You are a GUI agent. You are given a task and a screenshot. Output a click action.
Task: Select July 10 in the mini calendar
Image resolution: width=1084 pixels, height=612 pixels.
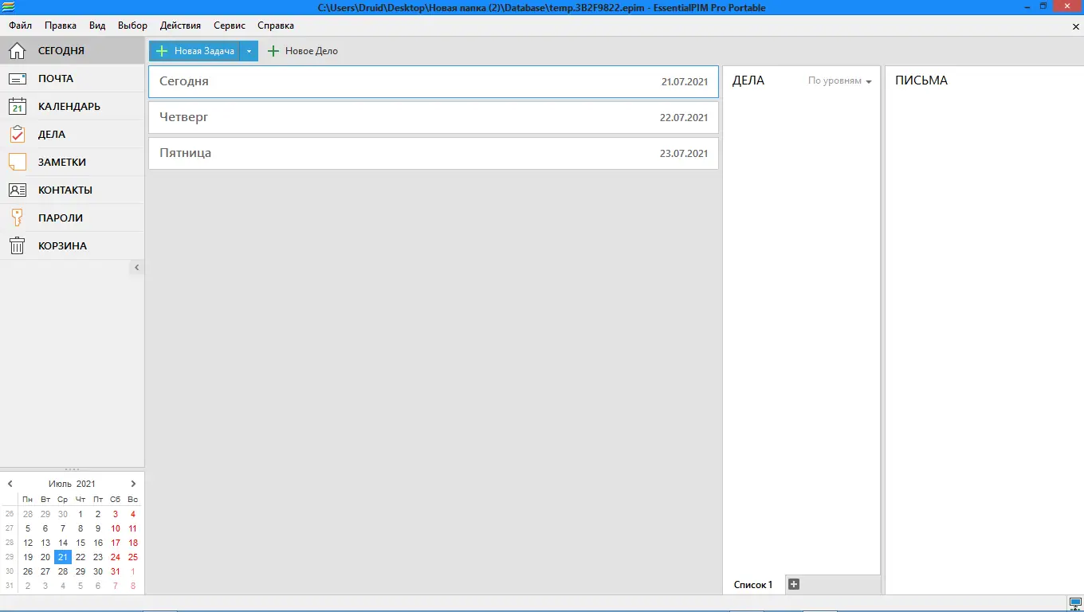(x=116, y=528)
